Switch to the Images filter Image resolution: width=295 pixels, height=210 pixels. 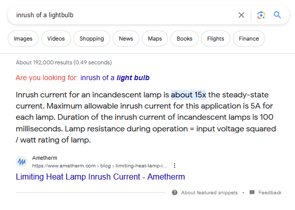tap(23, 39)
